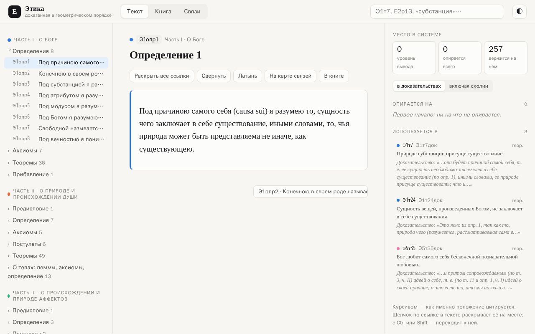Screen dimensions: 535x334
Task: Open Э1опр3 Под субстанцией
Action: tap(56, 84)
